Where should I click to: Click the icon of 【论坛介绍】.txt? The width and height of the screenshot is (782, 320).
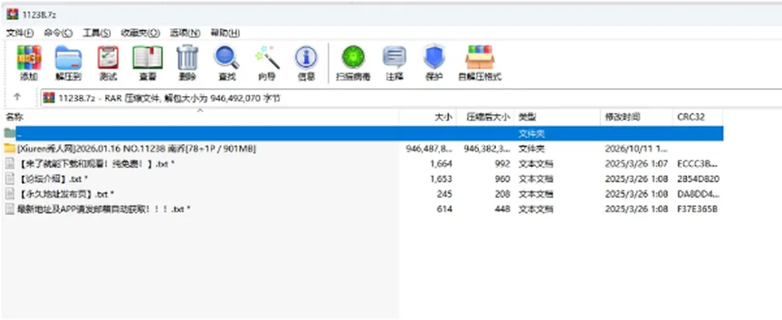pyautogui.click(x=10, y=178)
